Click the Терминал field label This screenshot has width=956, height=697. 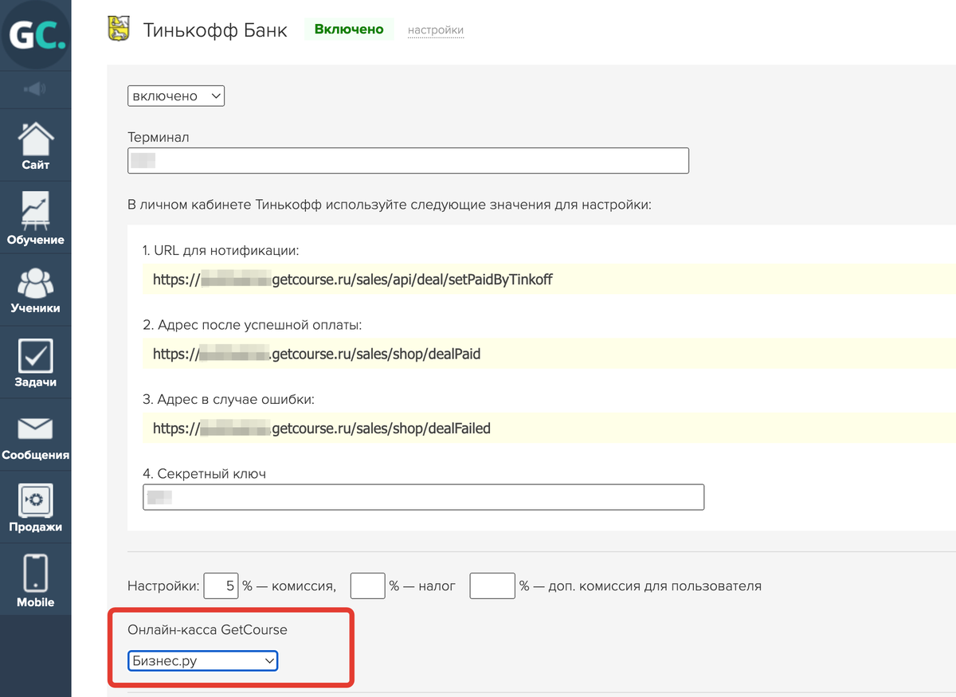pos(159,137)
